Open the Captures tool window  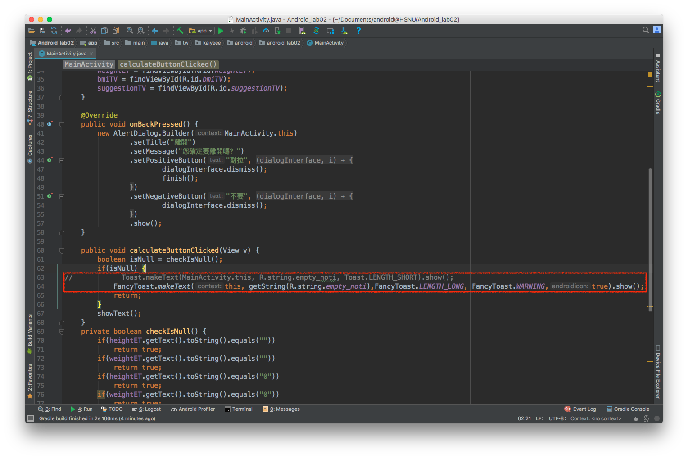click(30, 149)
